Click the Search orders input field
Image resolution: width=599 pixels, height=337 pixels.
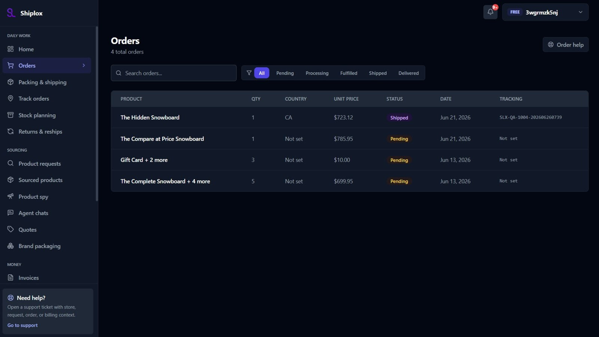[174, 73]
